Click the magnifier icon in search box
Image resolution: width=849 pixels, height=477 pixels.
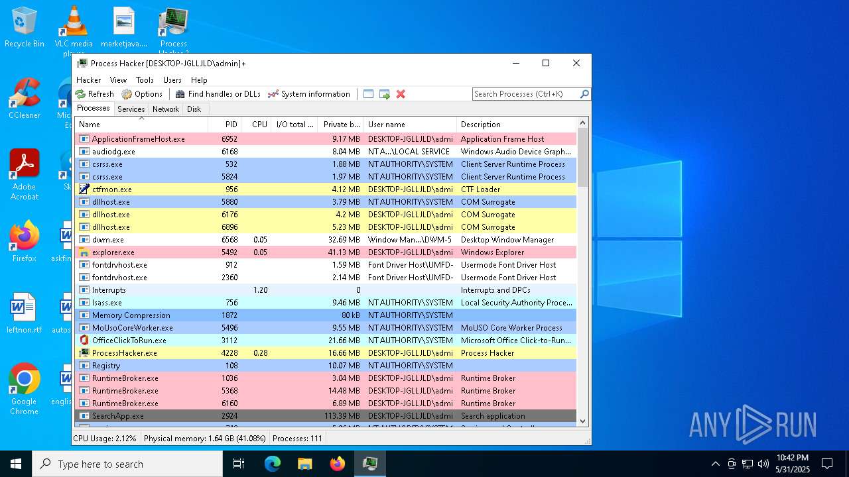(584, 94)
